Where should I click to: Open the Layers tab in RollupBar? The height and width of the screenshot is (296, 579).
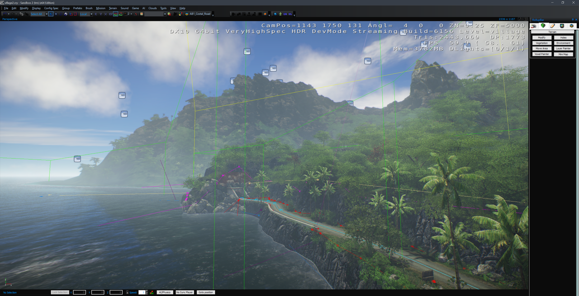(x=571, y=26)
